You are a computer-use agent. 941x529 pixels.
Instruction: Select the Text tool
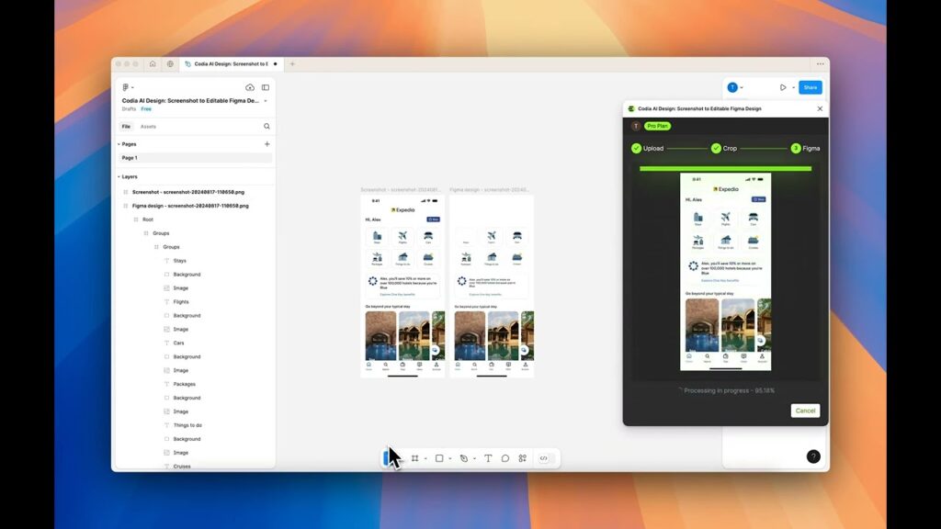point(488,458)
